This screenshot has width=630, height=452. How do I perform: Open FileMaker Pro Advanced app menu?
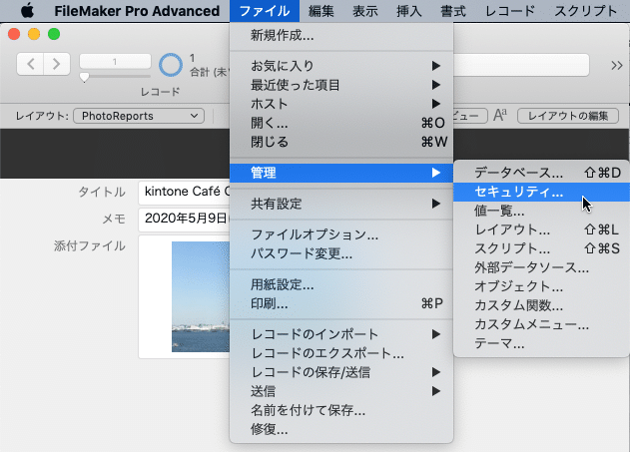tap(137, 11)
